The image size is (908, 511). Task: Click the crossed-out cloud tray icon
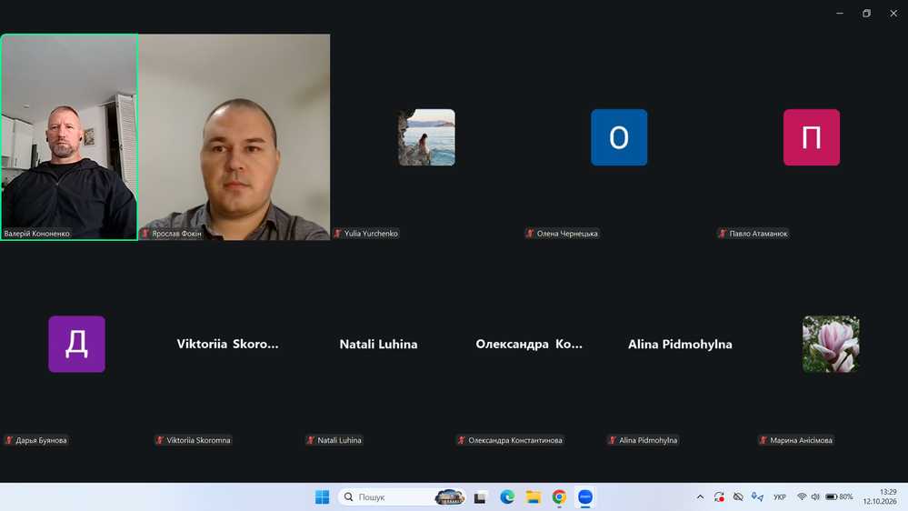[738, 497]
